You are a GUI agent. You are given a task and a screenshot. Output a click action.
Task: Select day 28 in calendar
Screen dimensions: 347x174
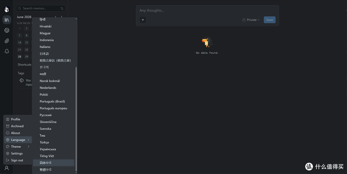point(20,57)
